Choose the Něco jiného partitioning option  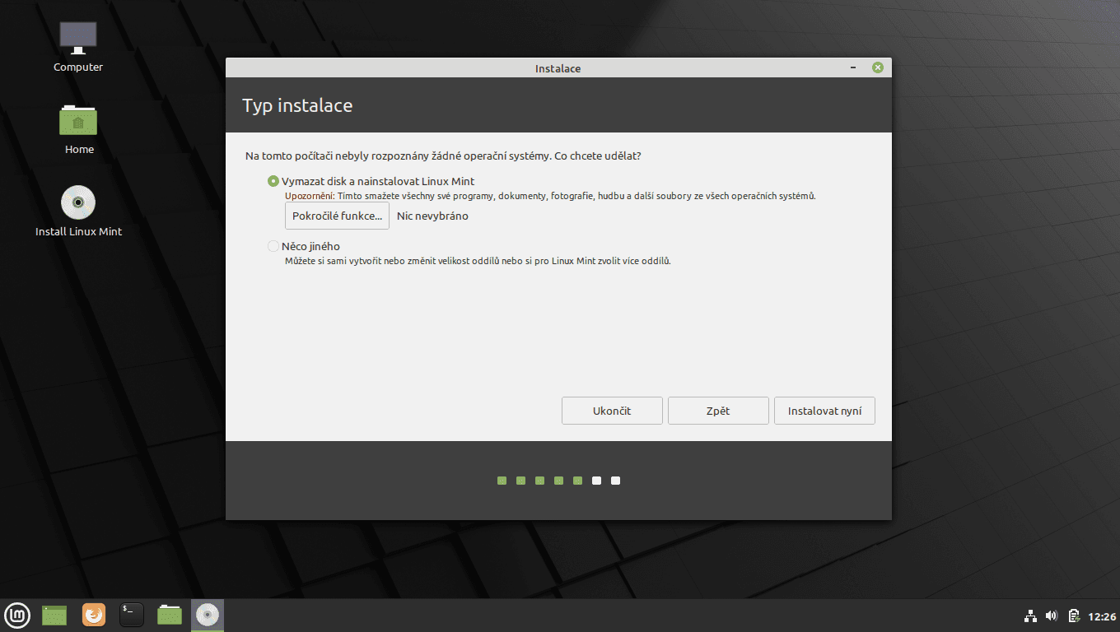273,245
